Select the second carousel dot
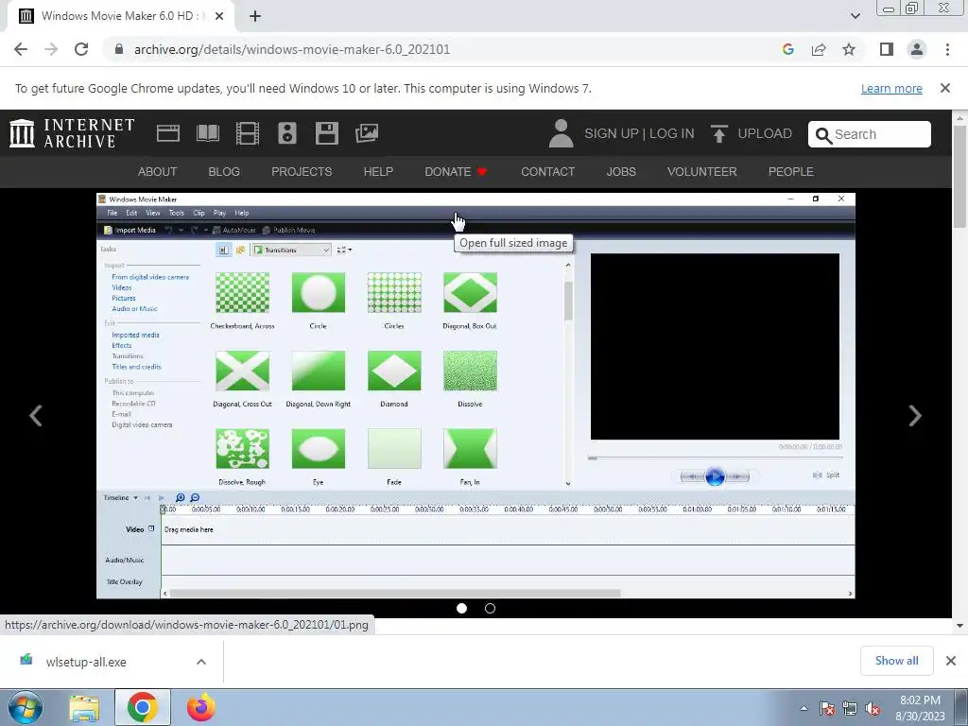The height and width of the screenshot is (726, 968). [x=491, y=608]
